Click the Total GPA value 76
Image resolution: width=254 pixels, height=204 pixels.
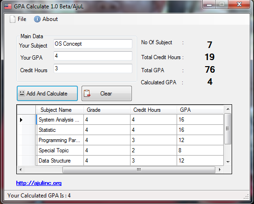pyautogui.click(x=210, y=69)
